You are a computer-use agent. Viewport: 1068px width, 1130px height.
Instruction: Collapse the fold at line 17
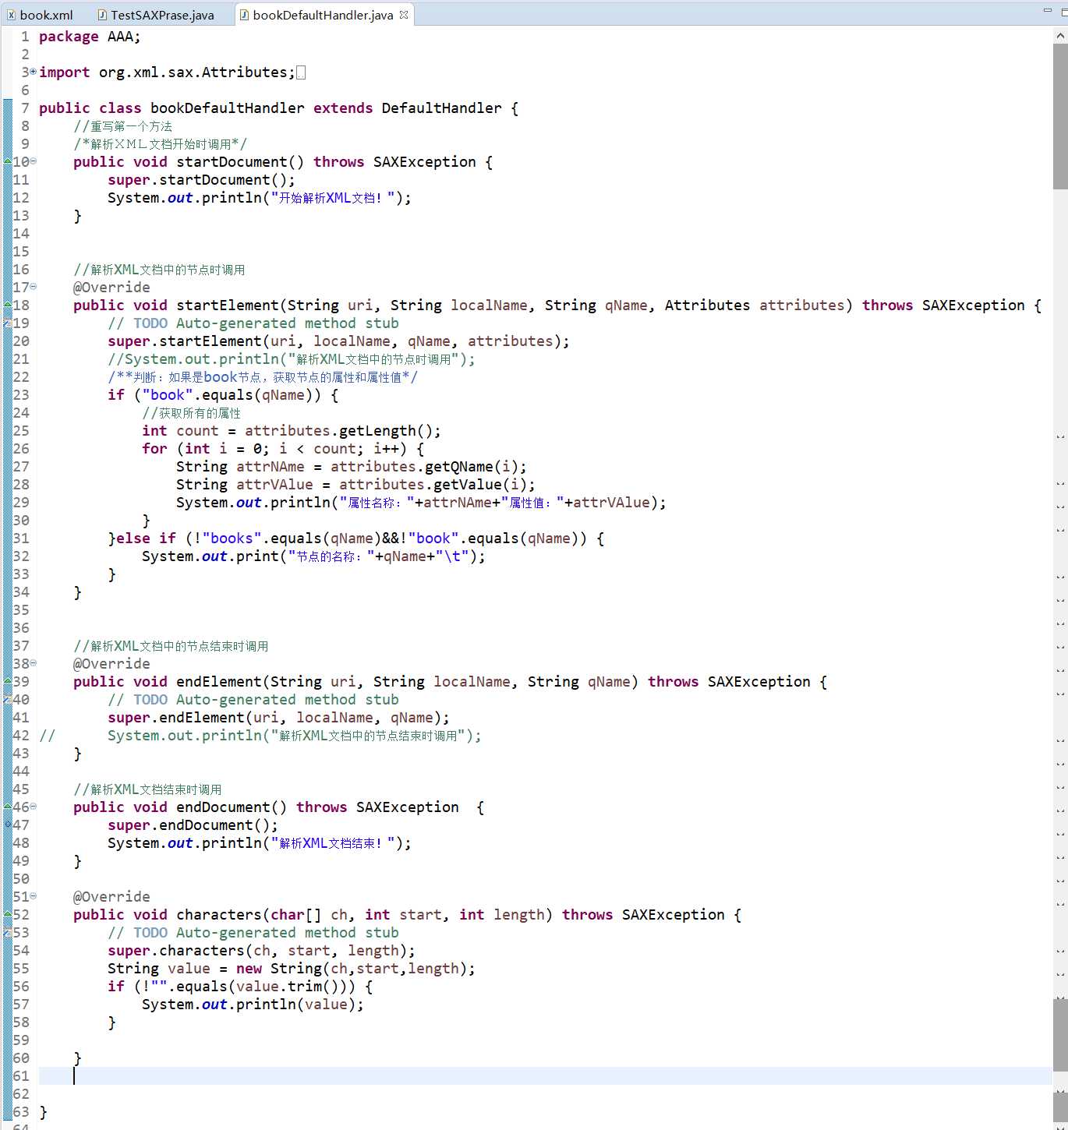[33, 287]
